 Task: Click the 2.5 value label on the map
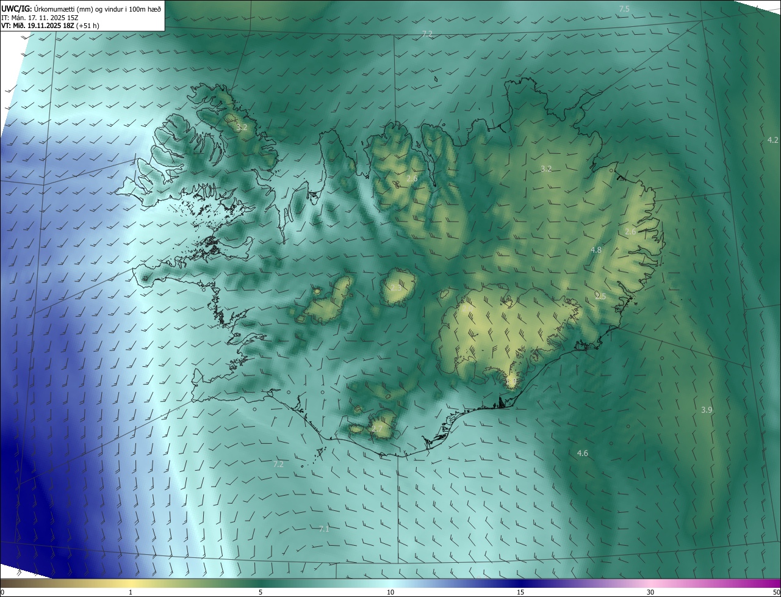point(600,296)
